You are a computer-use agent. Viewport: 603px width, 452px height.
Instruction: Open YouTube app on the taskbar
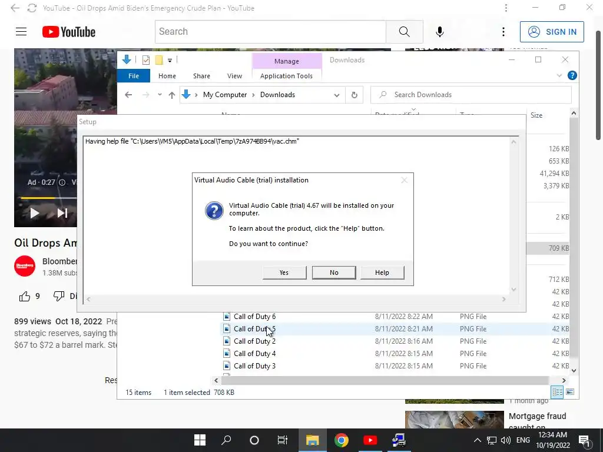tap(370, 440)
